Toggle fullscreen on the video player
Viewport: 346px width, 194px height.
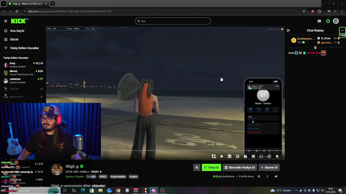pyautogui.click(x=261, y=156)
